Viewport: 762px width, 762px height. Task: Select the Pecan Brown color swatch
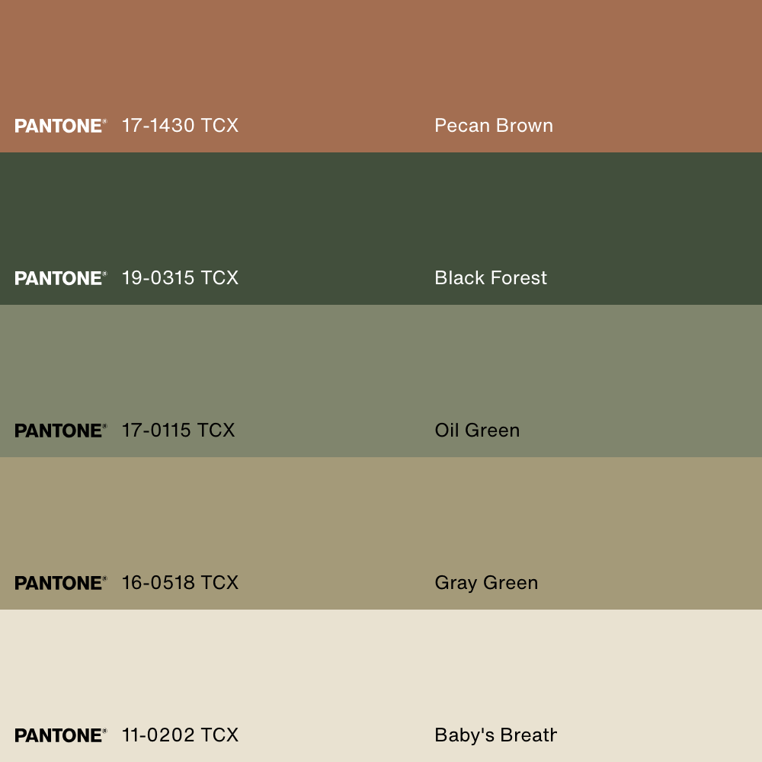click(x=381, y=76)
